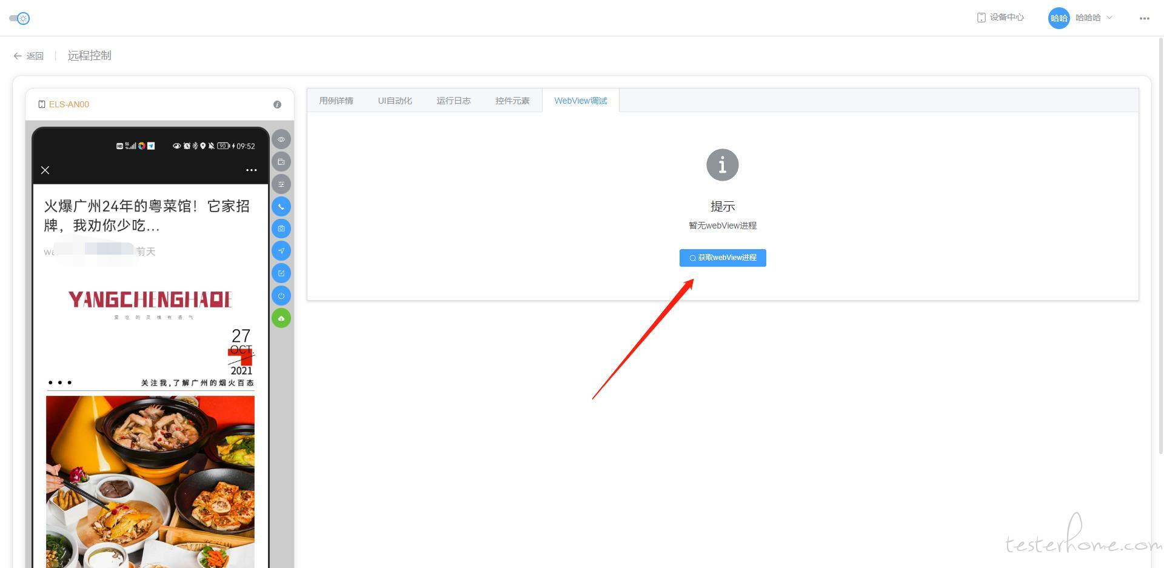Open the gray sliders settings button
1164x568 pixels.
281,184
